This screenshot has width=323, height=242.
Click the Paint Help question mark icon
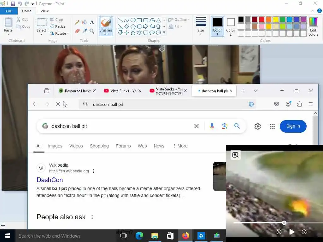(319, 11)
